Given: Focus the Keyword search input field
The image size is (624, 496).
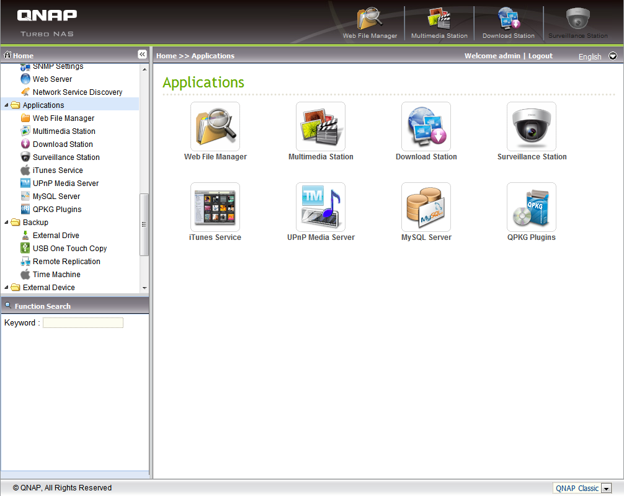Looking at the screenshot, I should tap(83, 322).
